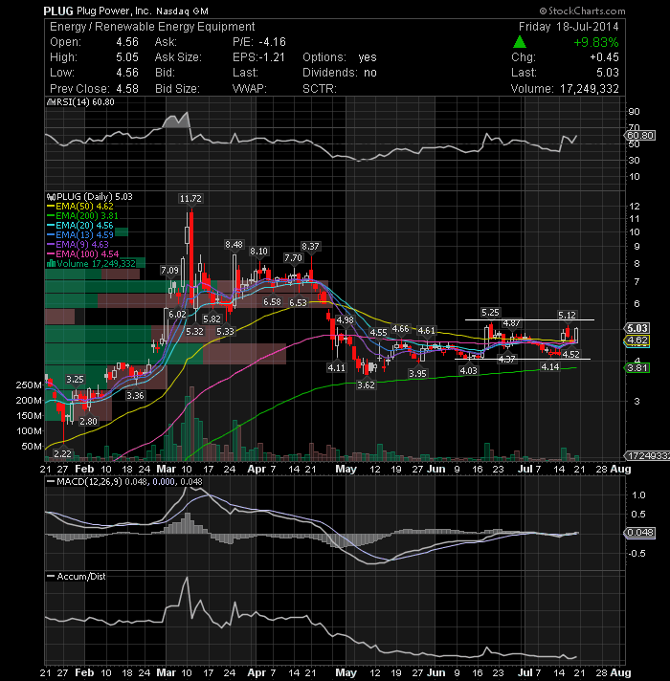Click the PLUG (Daily) 5.03 legend

(x=90, y=197)
